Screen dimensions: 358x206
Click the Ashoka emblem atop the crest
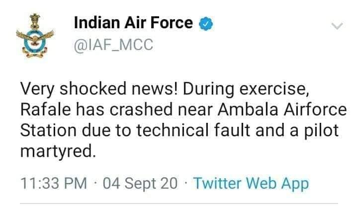click(35, 21)
